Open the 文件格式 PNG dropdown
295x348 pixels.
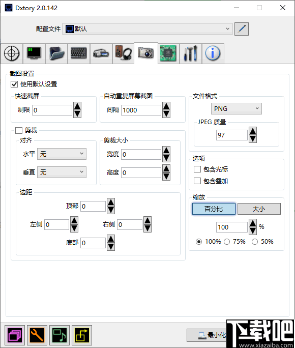click(x=236, y=108)
